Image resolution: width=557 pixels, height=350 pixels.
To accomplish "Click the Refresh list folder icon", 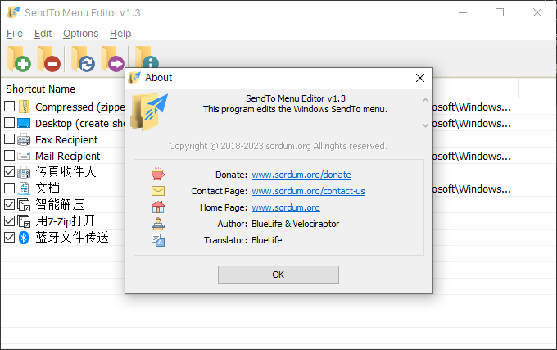I will [83, 59].
